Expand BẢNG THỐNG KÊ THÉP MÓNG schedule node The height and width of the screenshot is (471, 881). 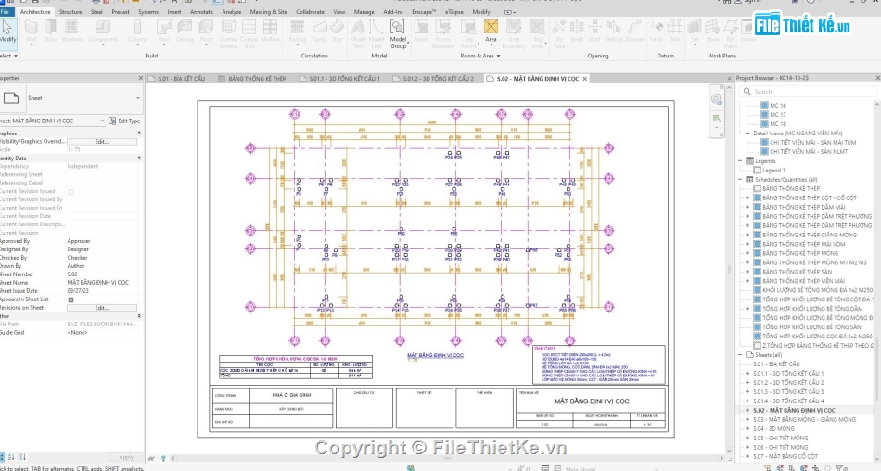[747, 253]
